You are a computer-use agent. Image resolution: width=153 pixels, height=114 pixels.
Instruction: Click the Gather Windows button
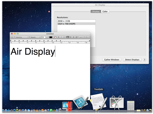click(x=112, y=60)
